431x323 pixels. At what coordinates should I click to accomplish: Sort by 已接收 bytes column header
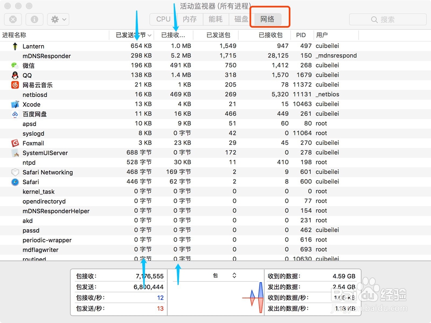coord(173,35)
